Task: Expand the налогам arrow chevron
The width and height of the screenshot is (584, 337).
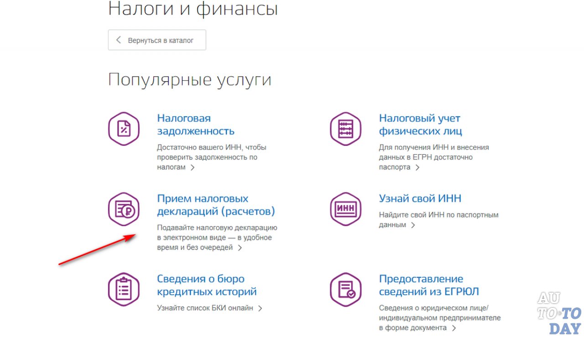Action: (x=193, y=167)
